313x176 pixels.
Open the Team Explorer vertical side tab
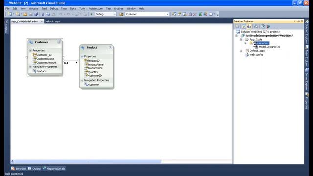coord(307,56)
